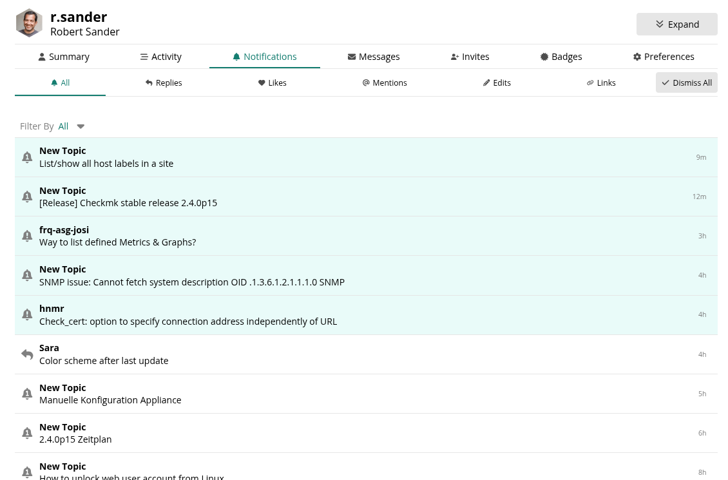Open Checkmk stable release 2.4.0p15 notification

point(128,203)
